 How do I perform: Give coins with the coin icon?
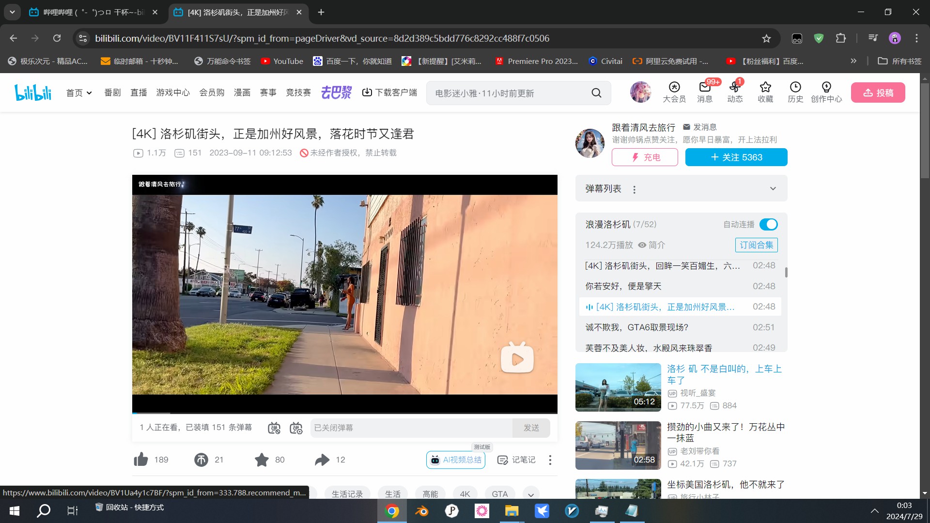(201, 460)
